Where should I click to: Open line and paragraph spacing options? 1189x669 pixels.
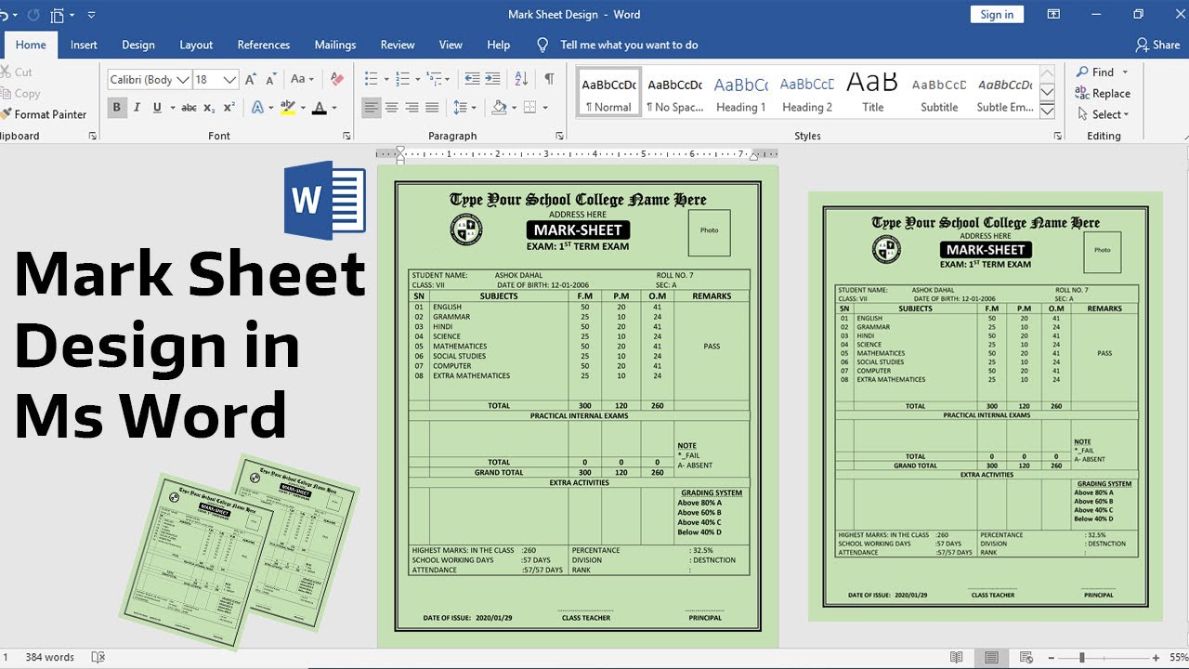[464, 108]
